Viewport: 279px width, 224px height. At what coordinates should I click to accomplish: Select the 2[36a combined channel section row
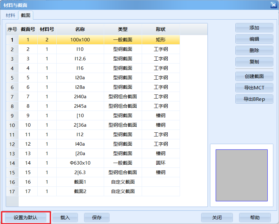(x=80, y=125)
